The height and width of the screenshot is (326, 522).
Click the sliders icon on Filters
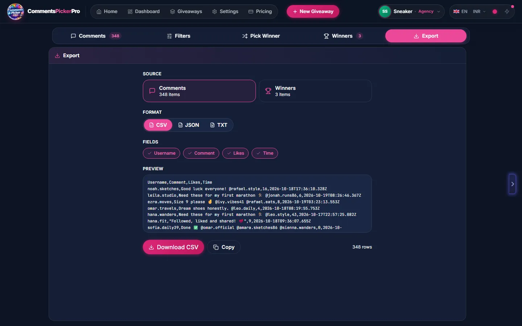click(x=169, y=36)
